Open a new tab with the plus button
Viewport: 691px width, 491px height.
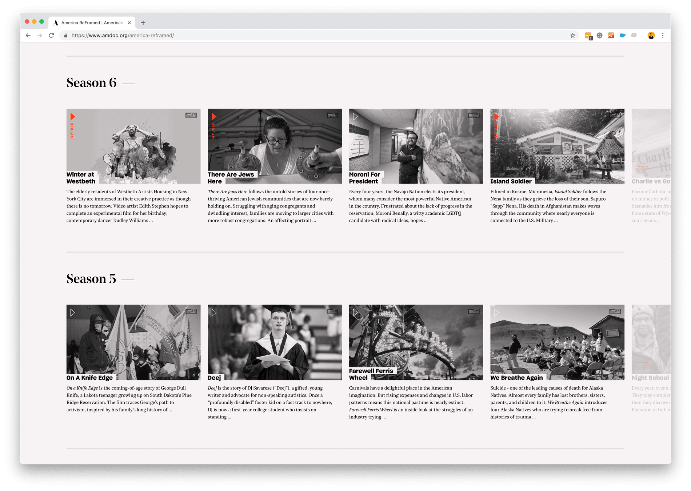click(143, 23)
